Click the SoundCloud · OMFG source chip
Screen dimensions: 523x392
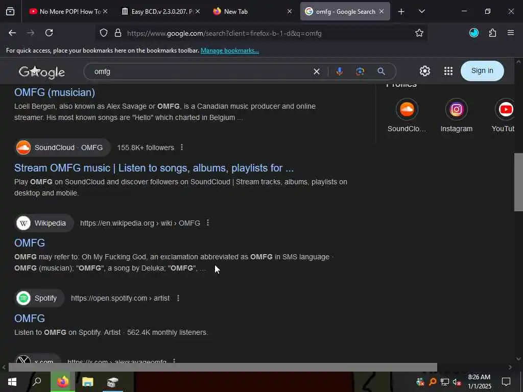point(62,148)
